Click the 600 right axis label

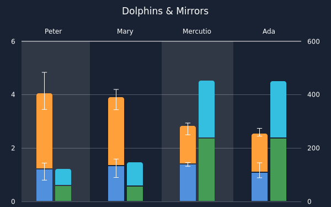313,41
